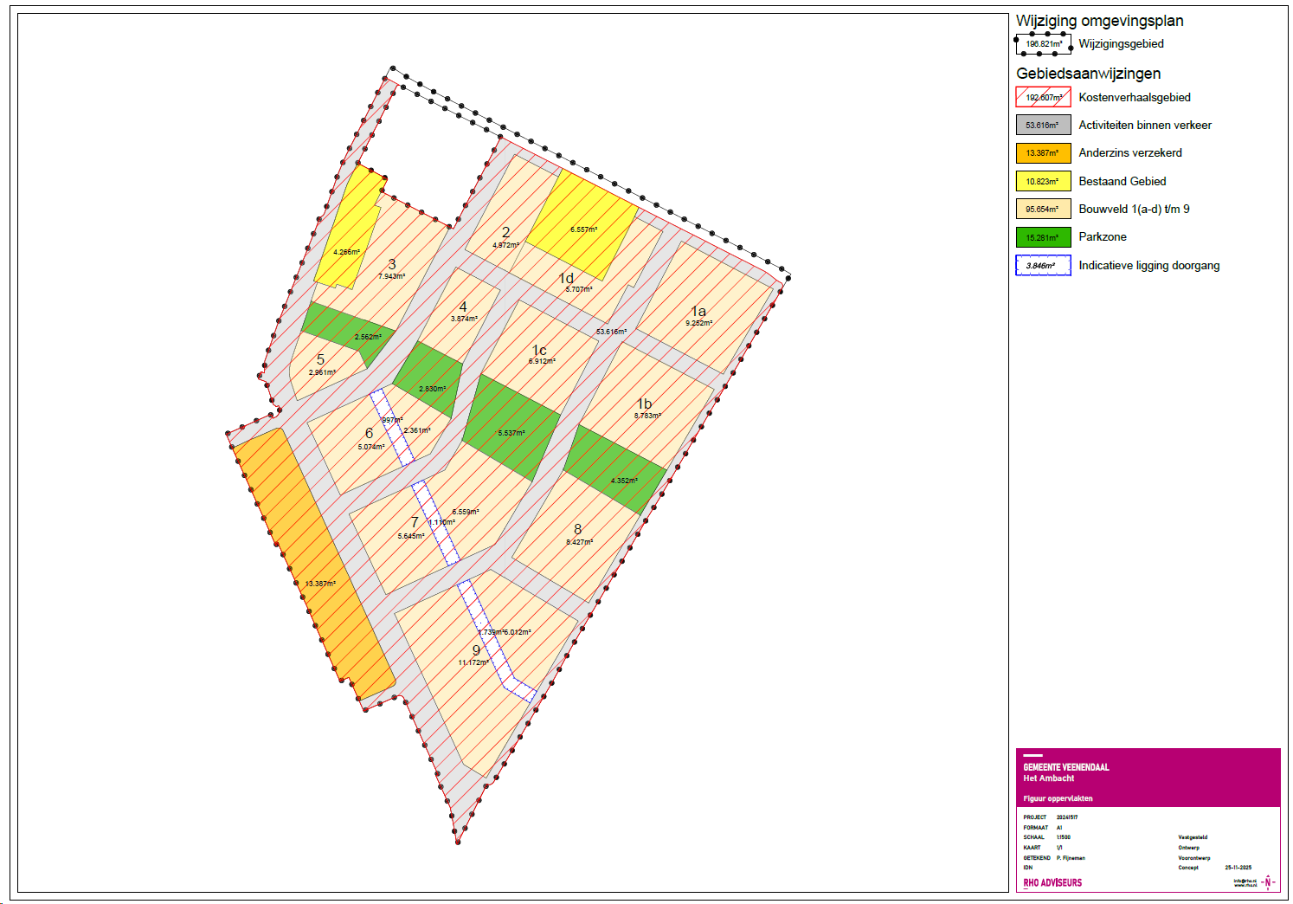Screen dimensions: 1293x904
Task: Click the 1.739m² passage label
Action: (x=491, y=632)
